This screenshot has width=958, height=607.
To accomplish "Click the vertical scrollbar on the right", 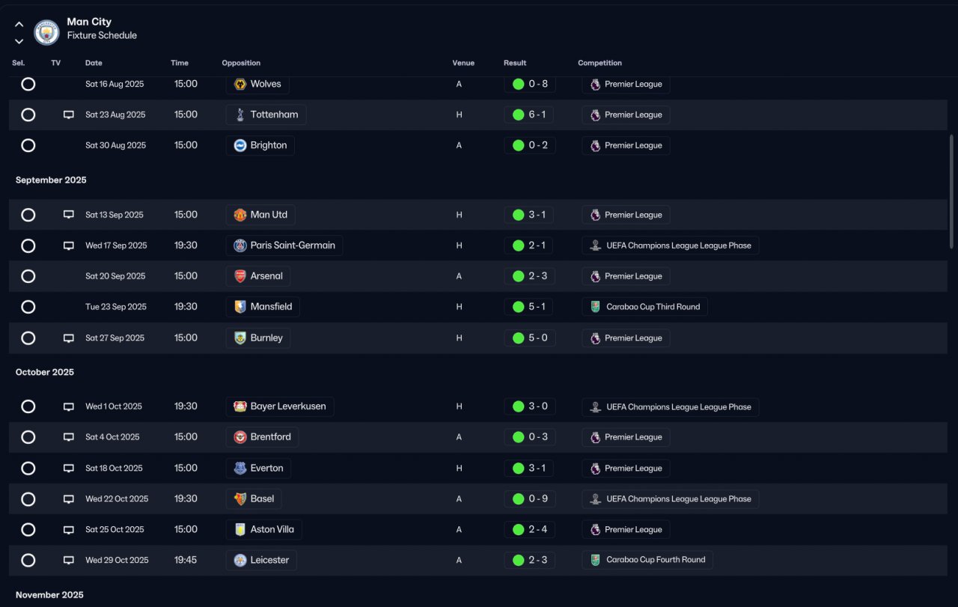I will pyautogui.click(x=951, y=192).
